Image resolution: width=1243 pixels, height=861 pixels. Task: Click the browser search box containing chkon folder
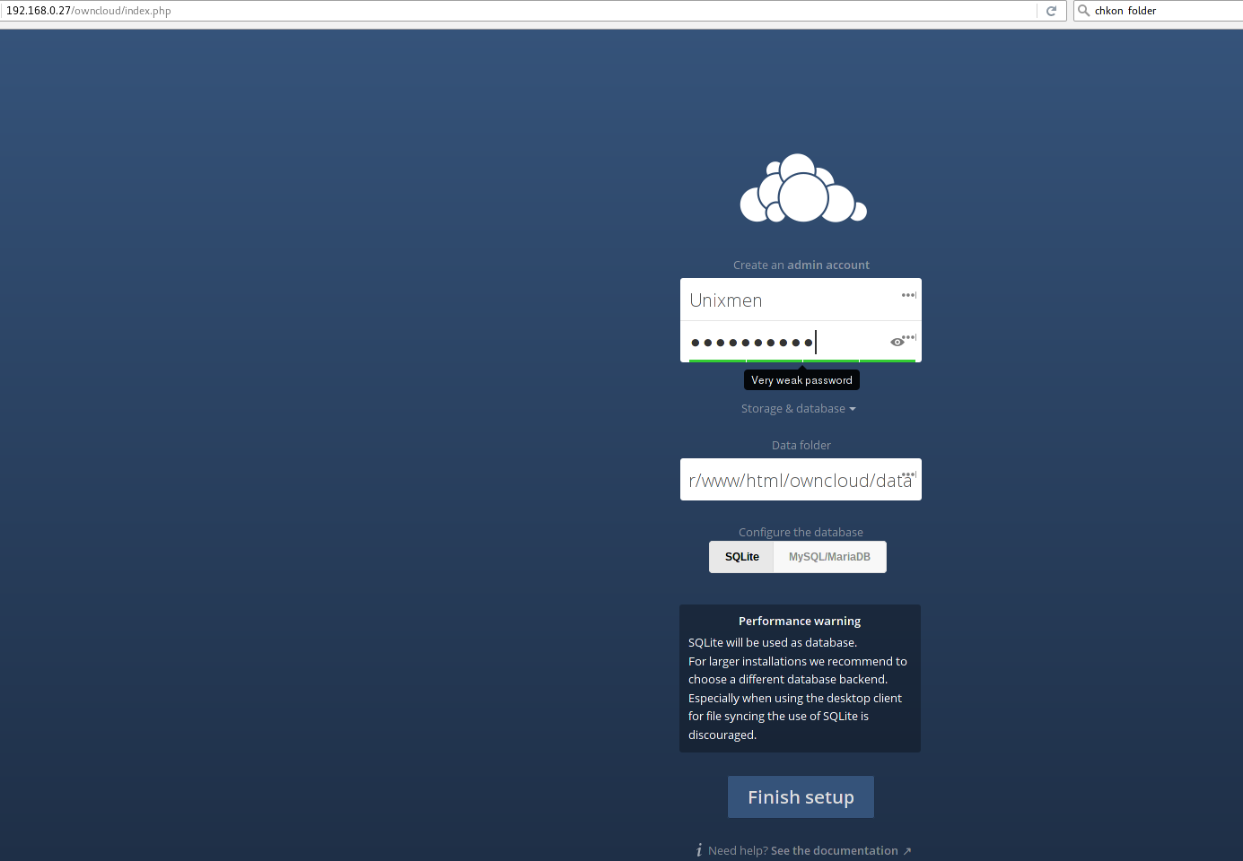click(x=1158, y=11)
